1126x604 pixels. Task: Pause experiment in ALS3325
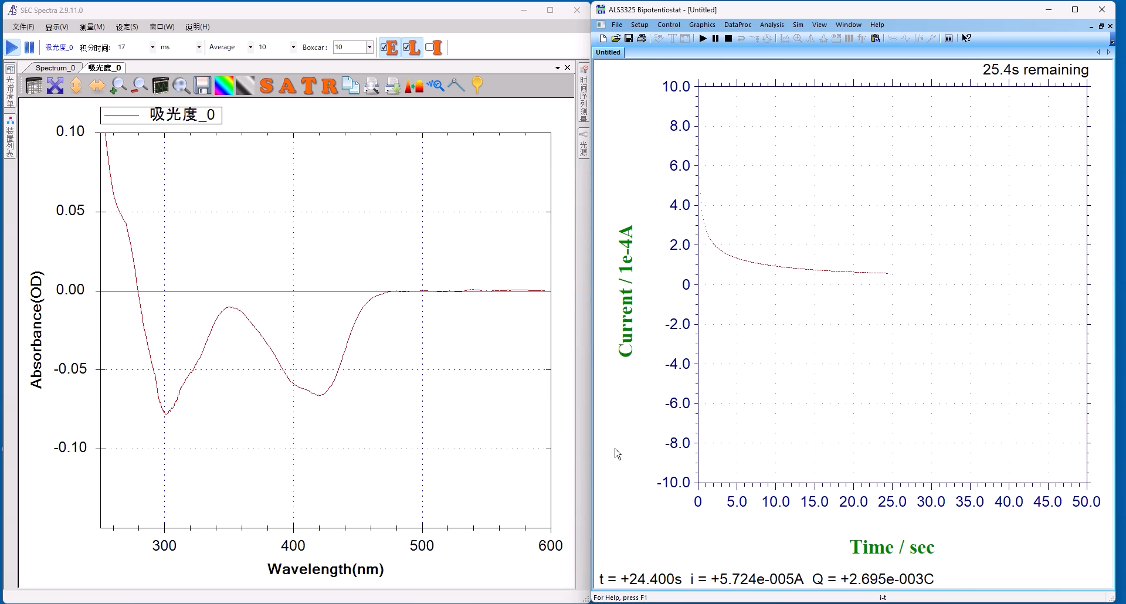point(715,39)
